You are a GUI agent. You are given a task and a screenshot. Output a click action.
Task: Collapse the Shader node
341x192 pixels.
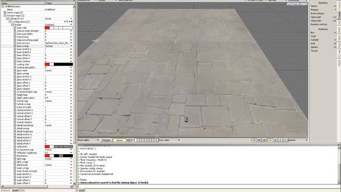(x=12, y=25)
